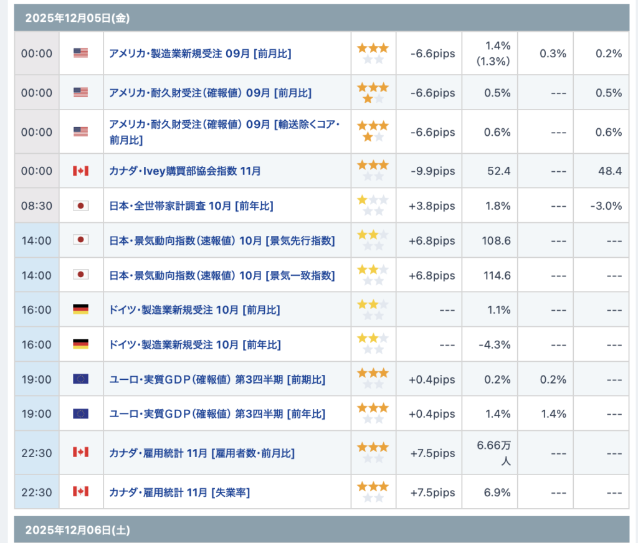Click the 2025年12月06日(土) date header
The image size is (638, 543).
[77, 530]
